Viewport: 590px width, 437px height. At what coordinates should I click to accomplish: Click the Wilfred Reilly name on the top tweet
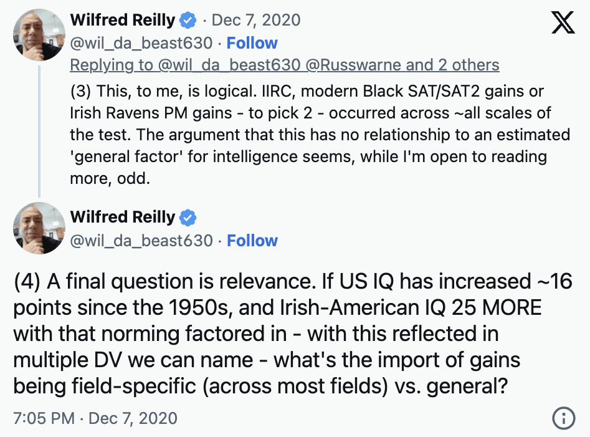click(x=123, y=21)
